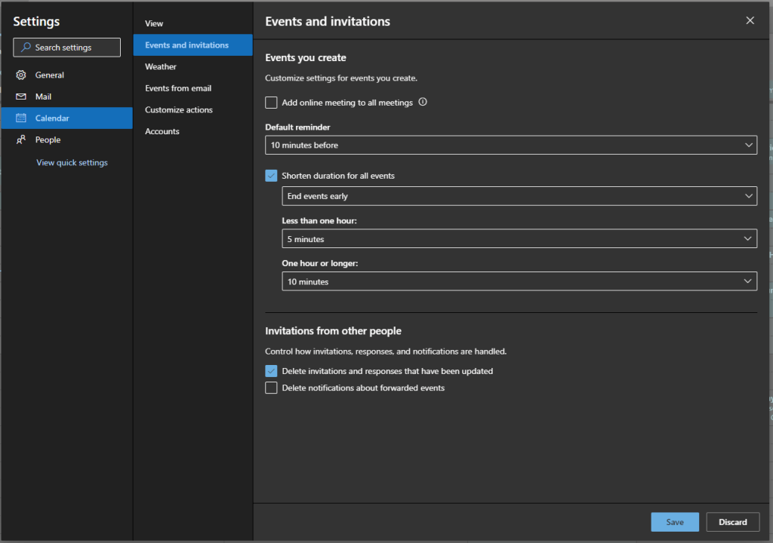The image size is (773, 543).
Task: Open the Less than one hour dropdown
Action: pos(518,239)
